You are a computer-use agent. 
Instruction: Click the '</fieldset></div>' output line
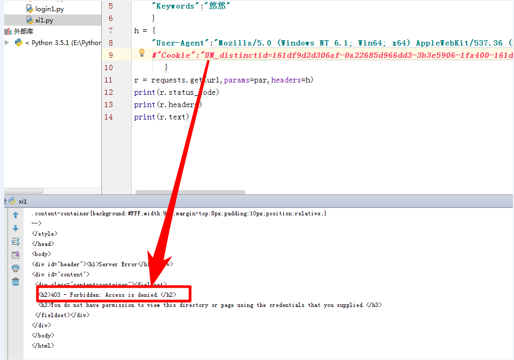[62, 315]
